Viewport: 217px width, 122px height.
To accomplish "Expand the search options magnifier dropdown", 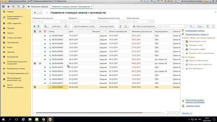I will tap(192, 26).
